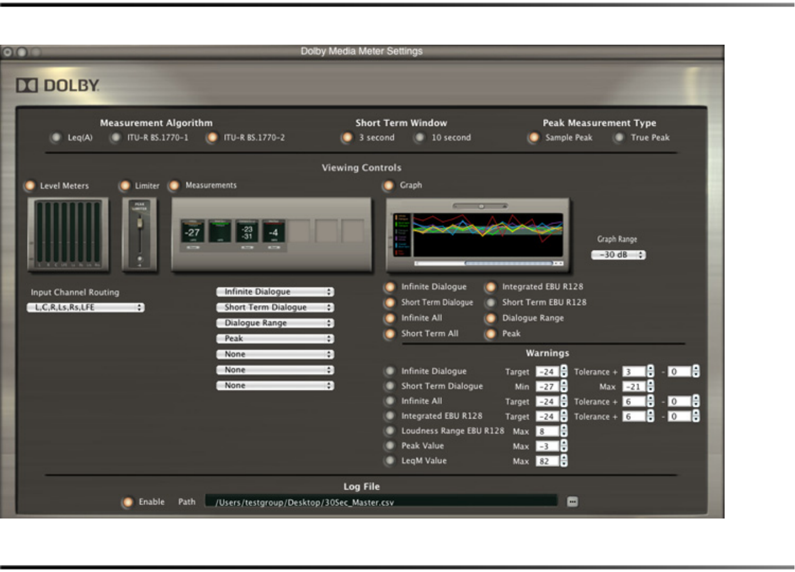Browse for log file path
This screenshot has height=572, width=795.
coord(573,501)
